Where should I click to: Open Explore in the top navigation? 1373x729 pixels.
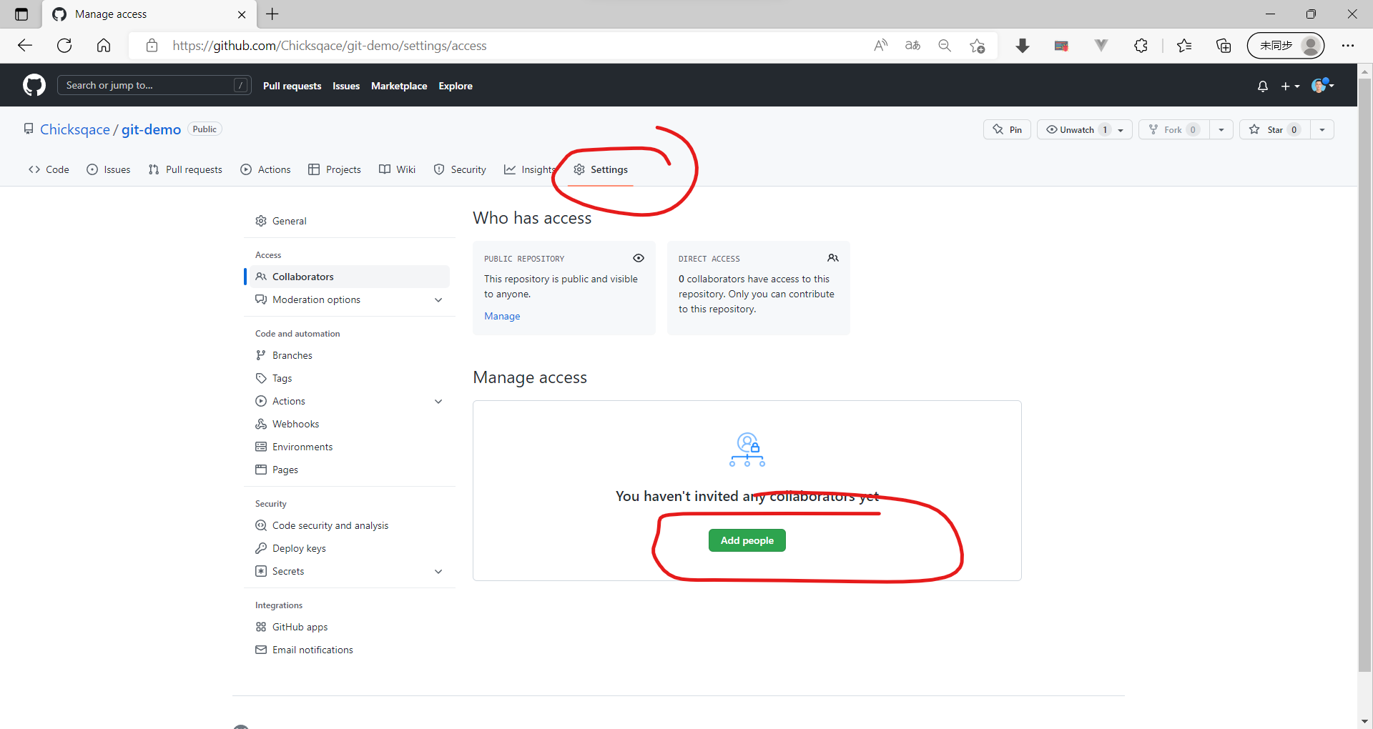click(x=456, y=86)
